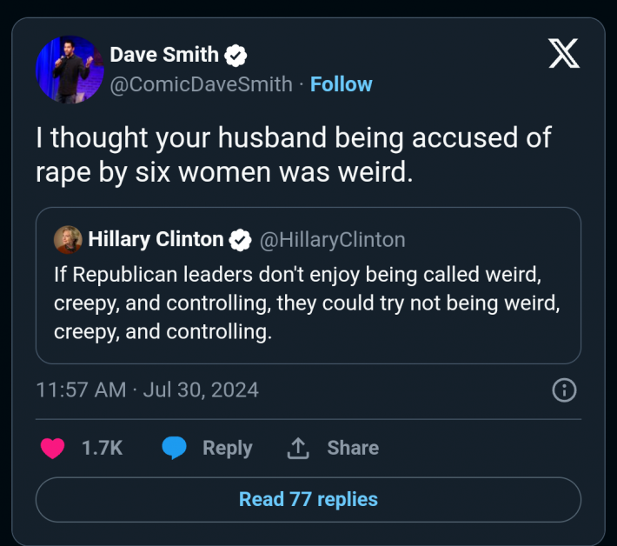
Task: Follow the ComicDaveSmith account
Action: pyautogui.click(x=341, y=84)
